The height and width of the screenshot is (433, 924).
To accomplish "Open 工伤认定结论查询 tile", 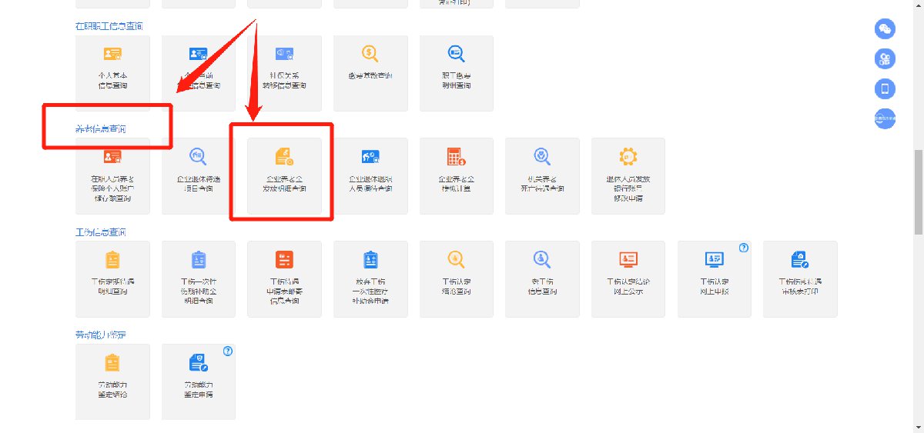I will coord(457,278).
